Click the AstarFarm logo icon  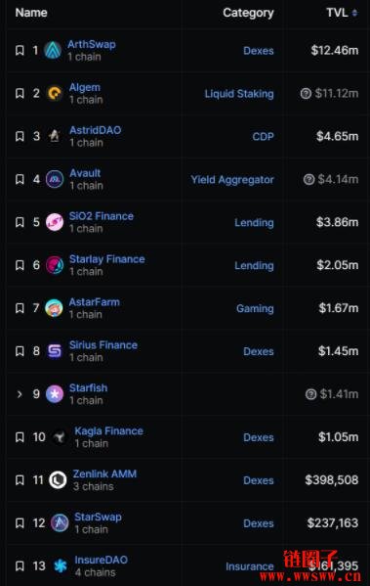click(54, 308)
